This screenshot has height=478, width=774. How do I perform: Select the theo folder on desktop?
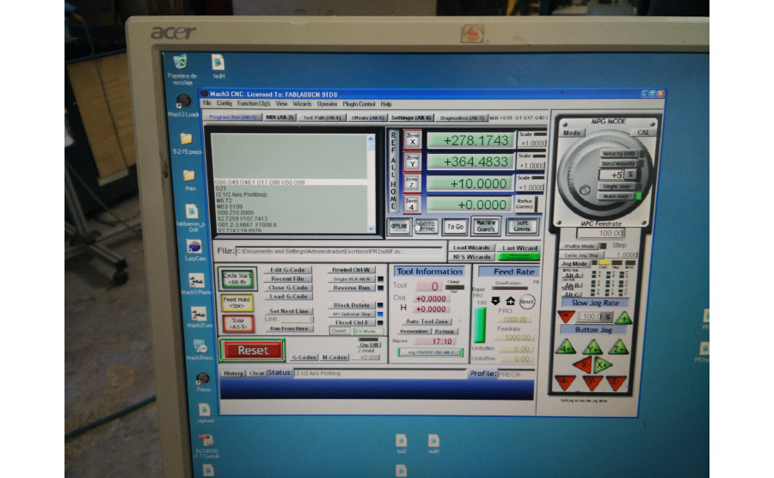[x=189, y=180]
